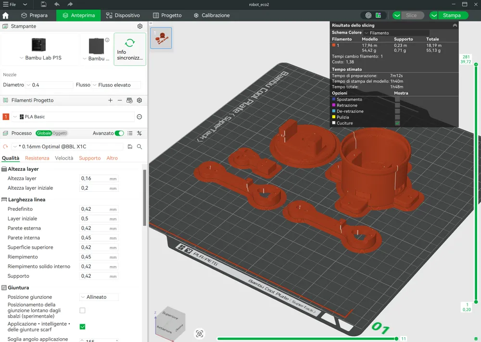Click the vertical layer slider top handle
This screenshot has width=481, height=342.
[x=476, y=64]
